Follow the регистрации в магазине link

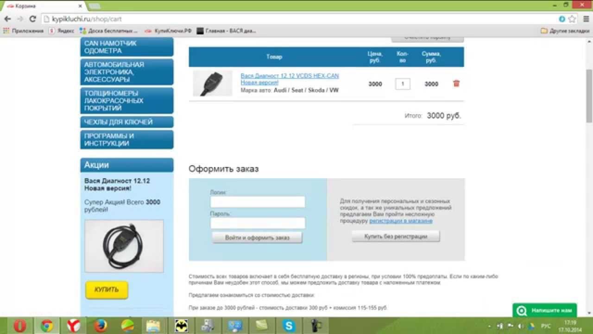(x=401, y=221)
